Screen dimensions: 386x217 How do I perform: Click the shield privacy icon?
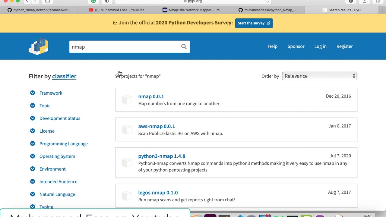point(107,1)
